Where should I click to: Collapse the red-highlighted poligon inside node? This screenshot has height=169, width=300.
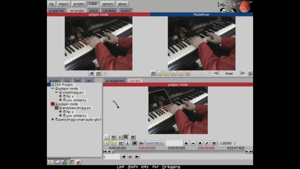(x=53, y=104)
